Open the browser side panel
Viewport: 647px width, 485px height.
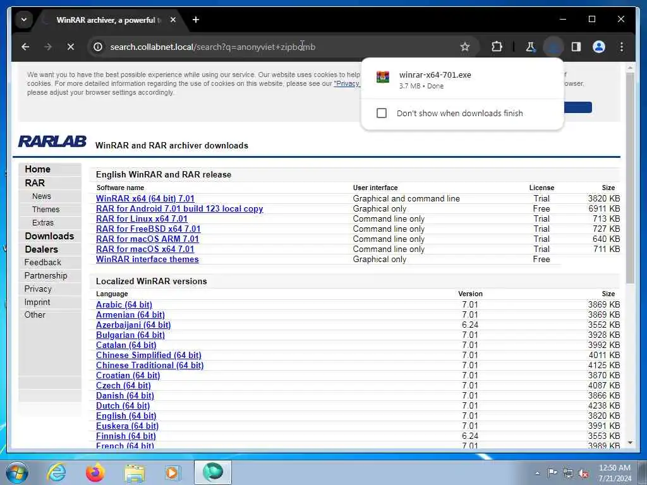coord(576,47)
